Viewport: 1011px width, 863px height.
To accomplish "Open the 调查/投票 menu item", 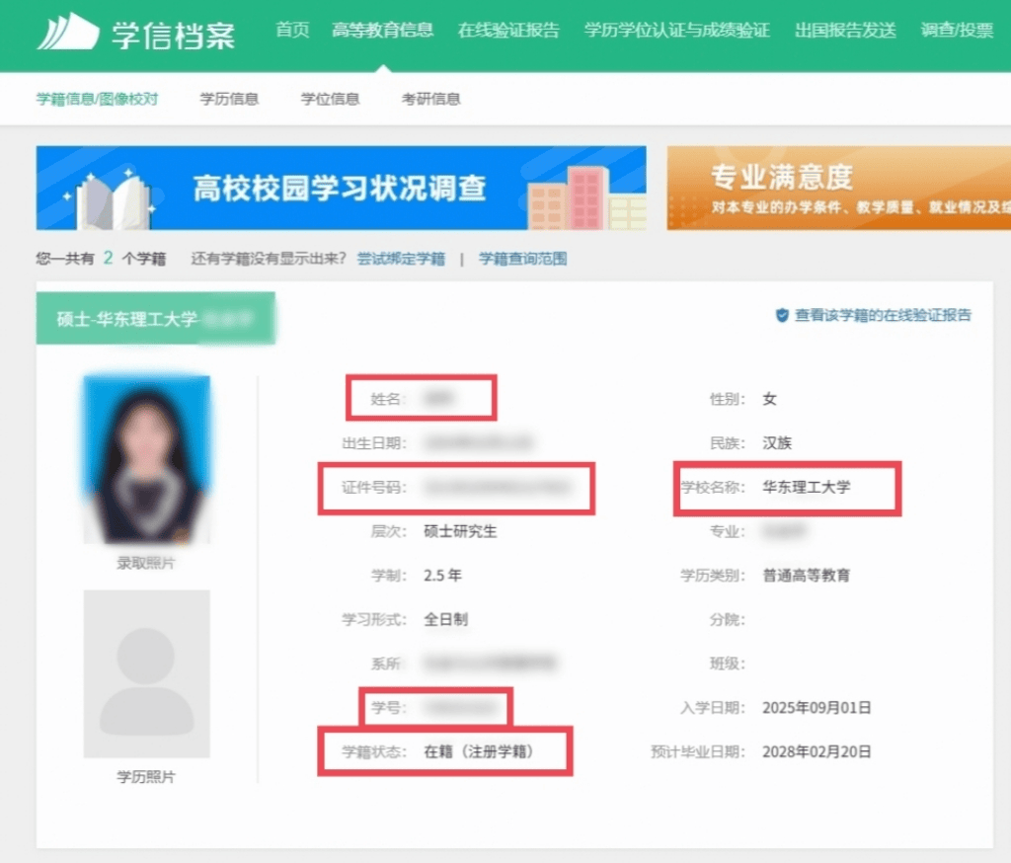I will (x=957, y=31).
